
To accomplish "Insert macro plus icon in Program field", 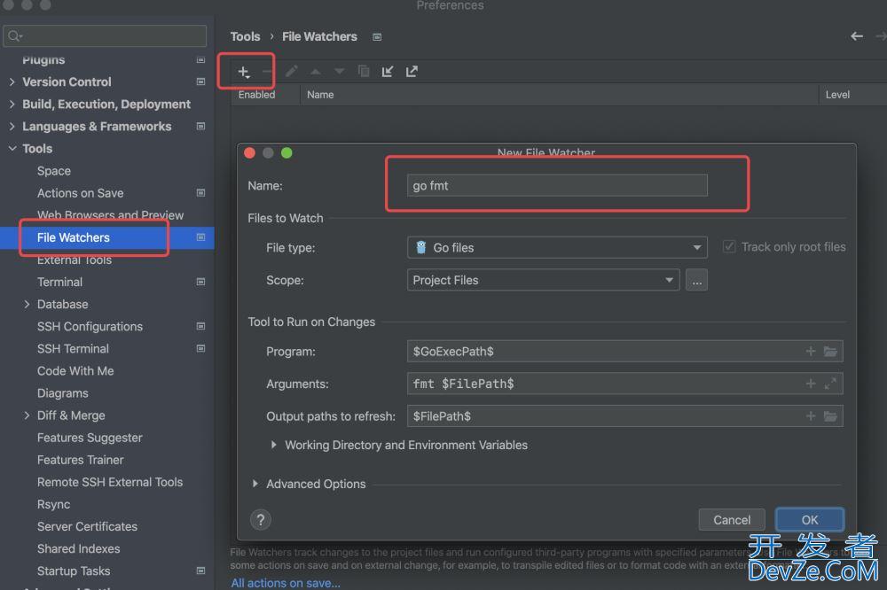I will tap(811, 352).
